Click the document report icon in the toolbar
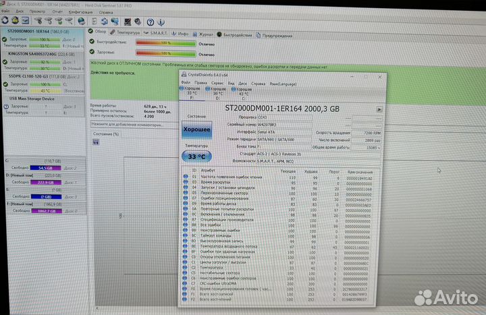This screenshot has height=315, width=486. pos(94,22)
